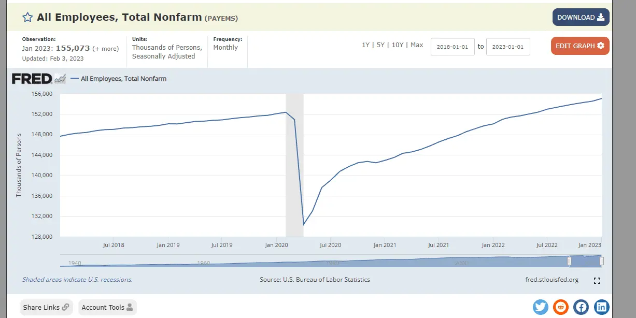Image resolution: width=636 pixels, height=318 pixels.
Task: Share chart on Facebook
Action: pyautogui.click(x=581, y=307)
